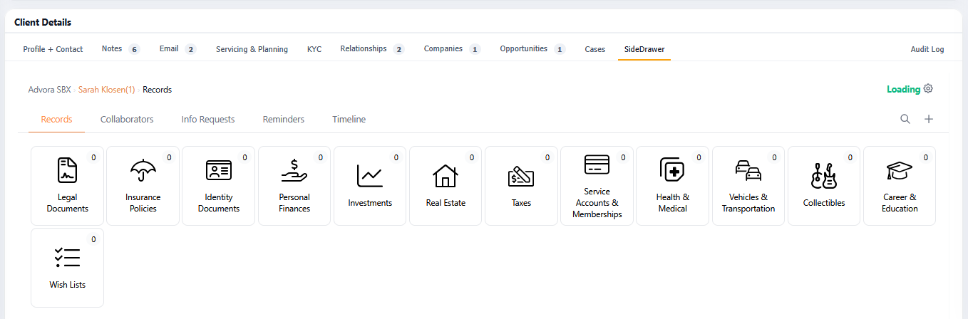Switch to the Cases tab
Screen dimensions: 968x319
(x=594, y=49)
